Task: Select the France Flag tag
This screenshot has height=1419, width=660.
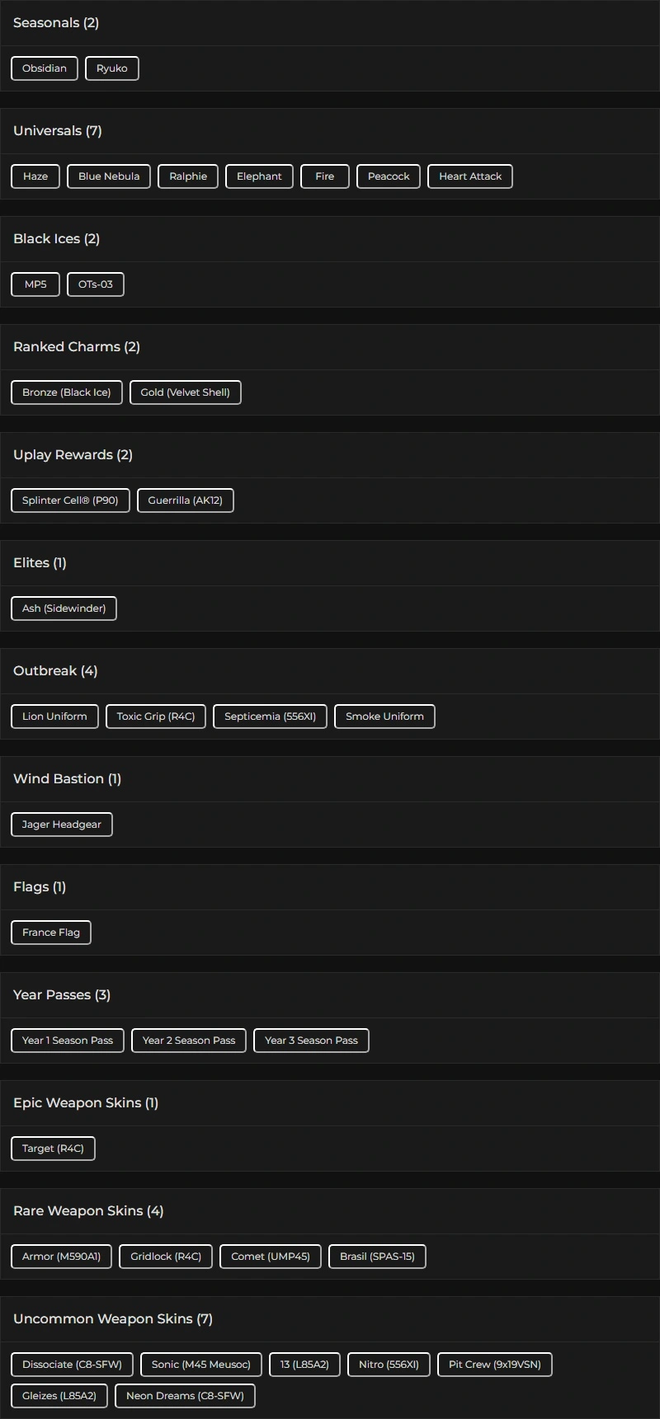Action: pyautogui.click(x=51, y=933)
